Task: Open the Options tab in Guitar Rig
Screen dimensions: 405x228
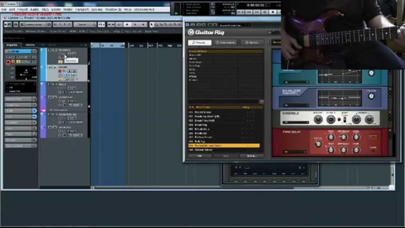Action: click(x=252, y=42)
